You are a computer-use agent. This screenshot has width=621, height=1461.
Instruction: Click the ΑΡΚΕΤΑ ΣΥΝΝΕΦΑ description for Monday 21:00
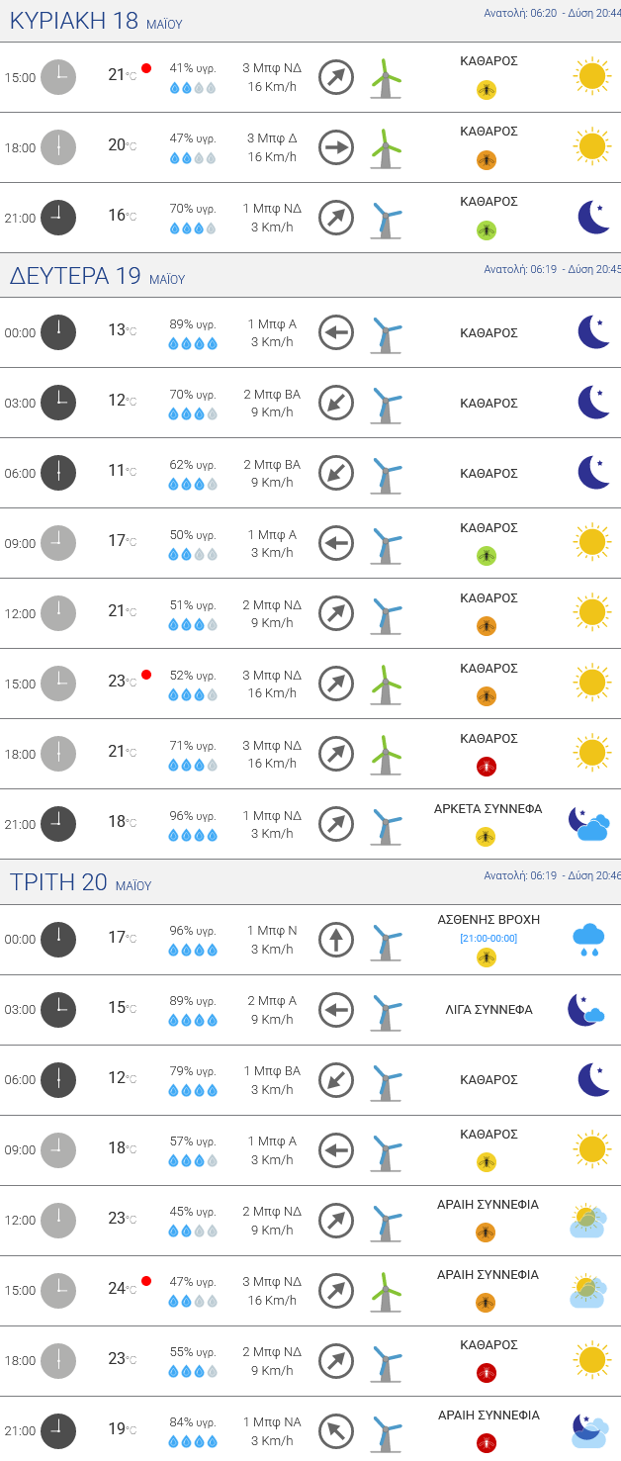click(488, 808)
